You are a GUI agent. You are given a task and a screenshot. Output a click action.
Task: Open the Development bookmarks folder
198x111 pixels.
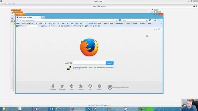point(118,23)
